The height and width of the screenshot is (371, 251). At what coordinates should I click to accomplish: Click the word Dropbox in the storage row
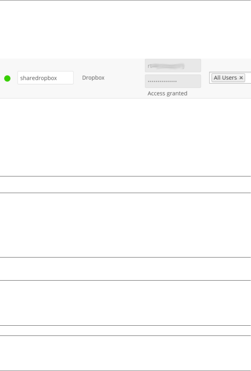click(93, 78)
